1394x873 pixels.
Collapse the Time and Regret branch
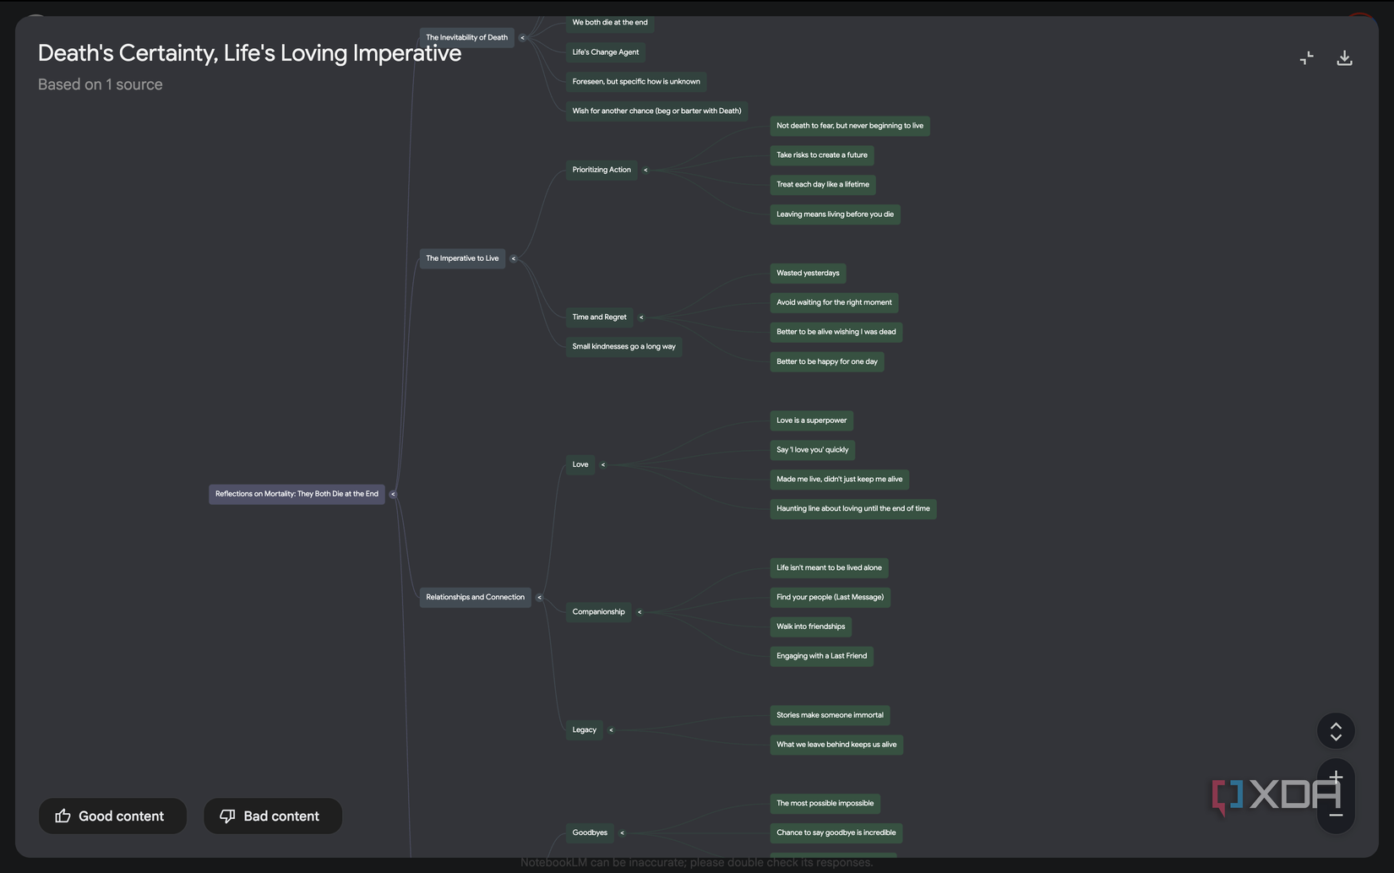click(641, 317)
